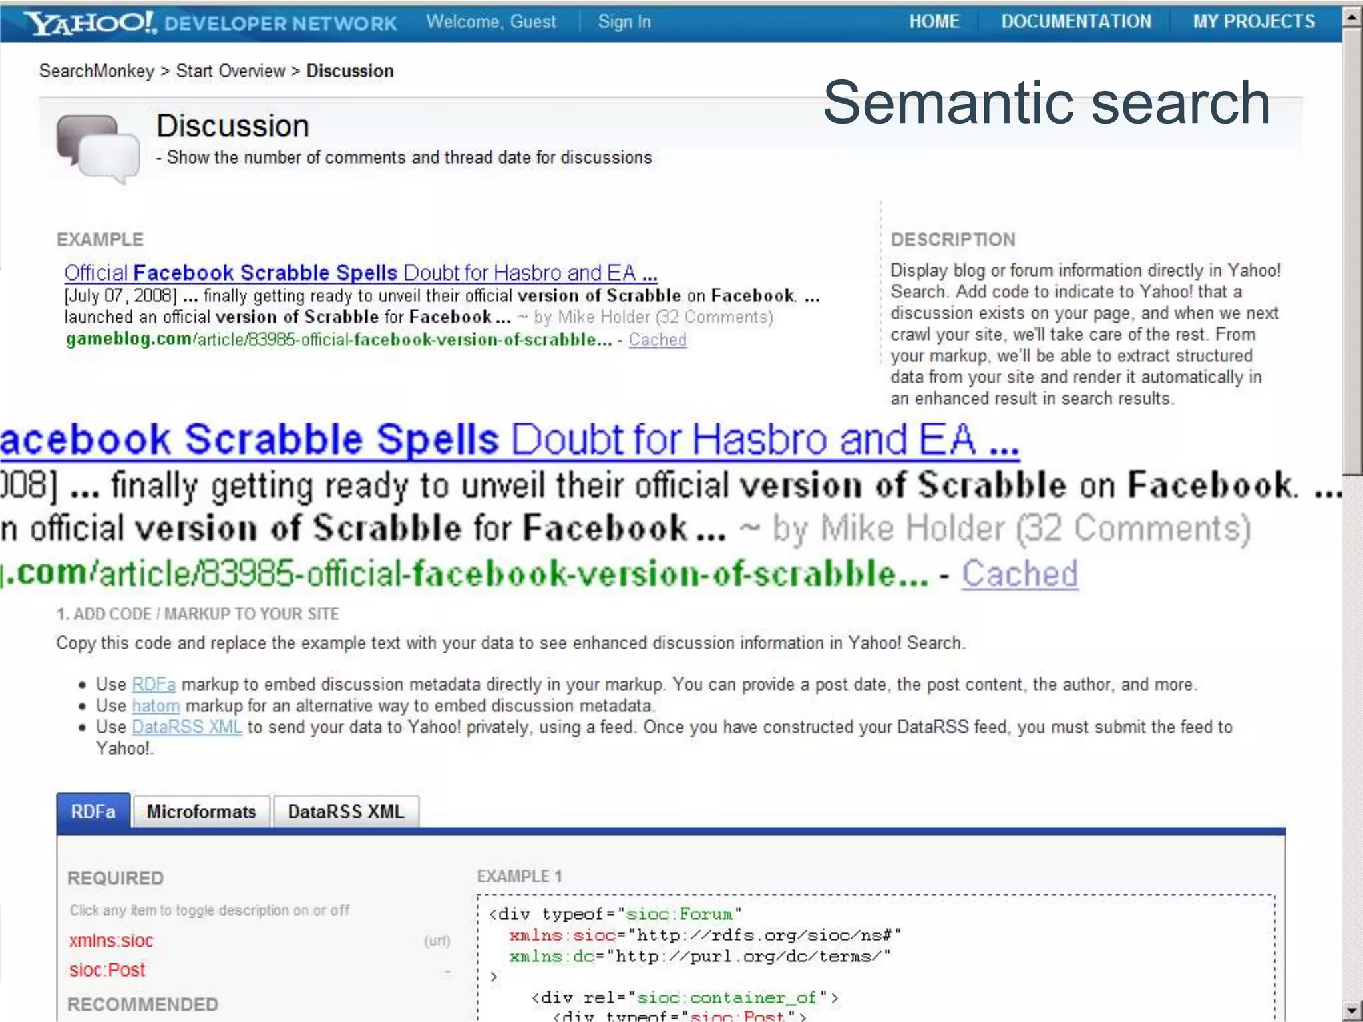Follow the hatom markup link
1363x1022 pixels.
(x=156, y=706)
